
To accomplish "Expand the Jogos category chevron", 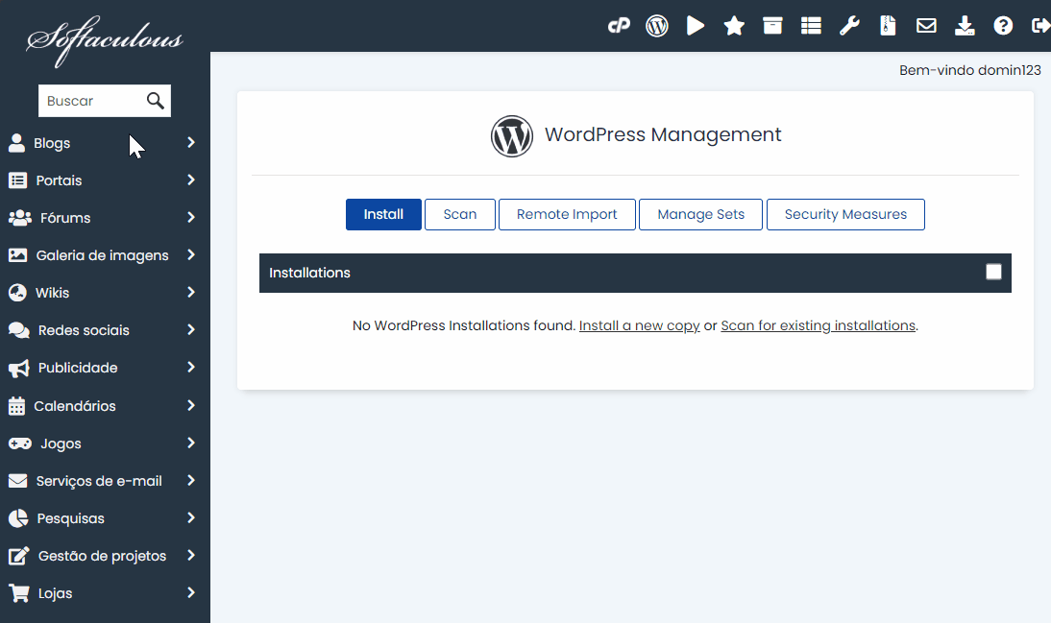I will (x=191, y=443).
